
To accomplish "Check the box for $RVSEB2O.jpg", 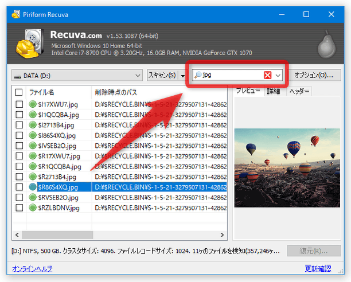I will coord(19,197).
